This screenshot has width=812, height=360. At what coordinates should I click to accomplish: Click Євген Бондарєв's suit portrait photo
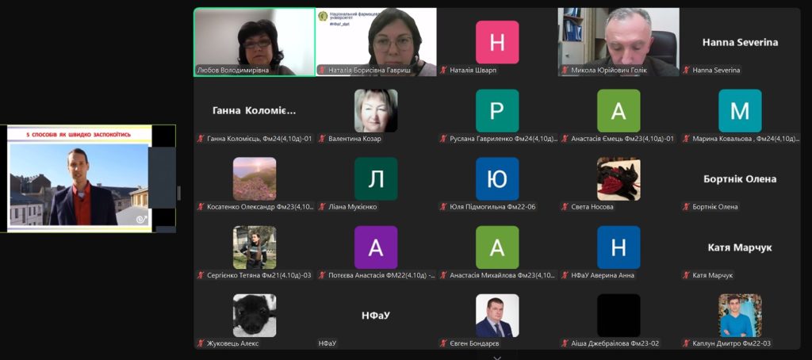tap(497, 316)
